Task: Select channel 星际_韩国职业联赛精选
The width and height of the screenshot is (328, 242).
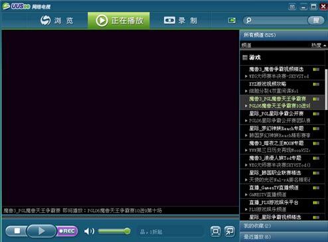Action: tap(275, 173)
